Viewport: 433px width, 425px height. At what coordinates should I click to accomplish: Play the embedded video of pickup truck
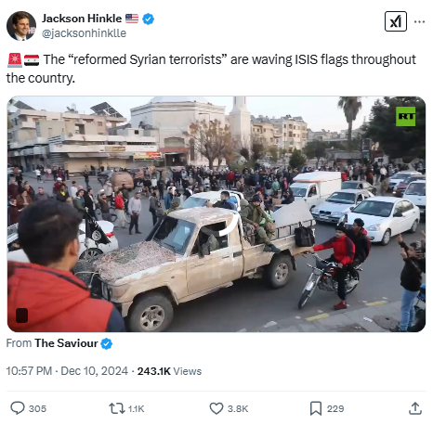216,214
